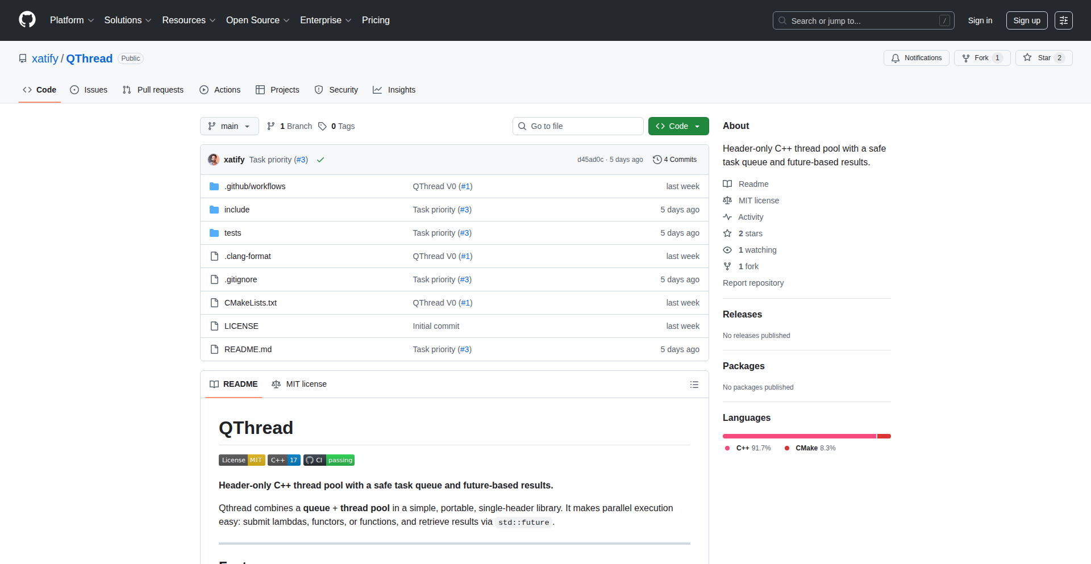Viewport: 1091px width, 564px height.
Task: Open 4 Commits history
Action: (674, 160)
